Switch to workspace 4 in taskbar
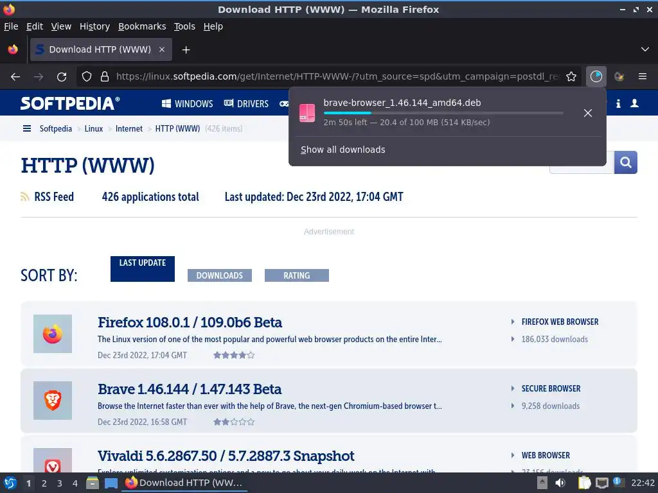This screenshot has height=493, width=658. [x=75, y=483]
